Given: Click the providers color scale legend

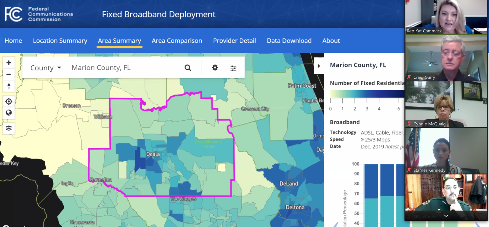Looking at the screenshot, I should [367, 94].
